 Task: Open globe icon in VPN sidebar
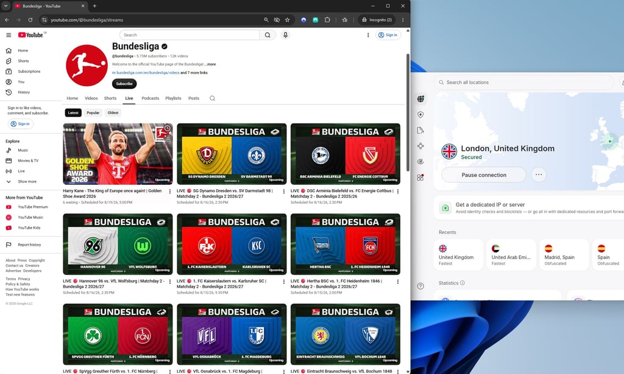click(x=420, y=99)
